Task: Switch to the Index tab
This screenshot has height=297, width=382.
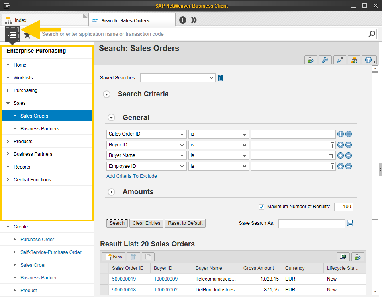Action: pos(21,20)
